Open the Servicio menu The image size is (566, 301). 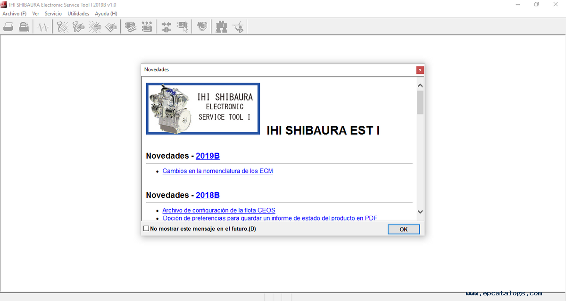[x=53, y=14]
